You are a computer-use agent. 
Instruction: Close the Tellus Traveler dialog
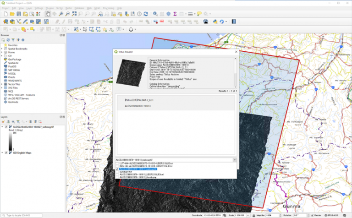click(236, 52)
